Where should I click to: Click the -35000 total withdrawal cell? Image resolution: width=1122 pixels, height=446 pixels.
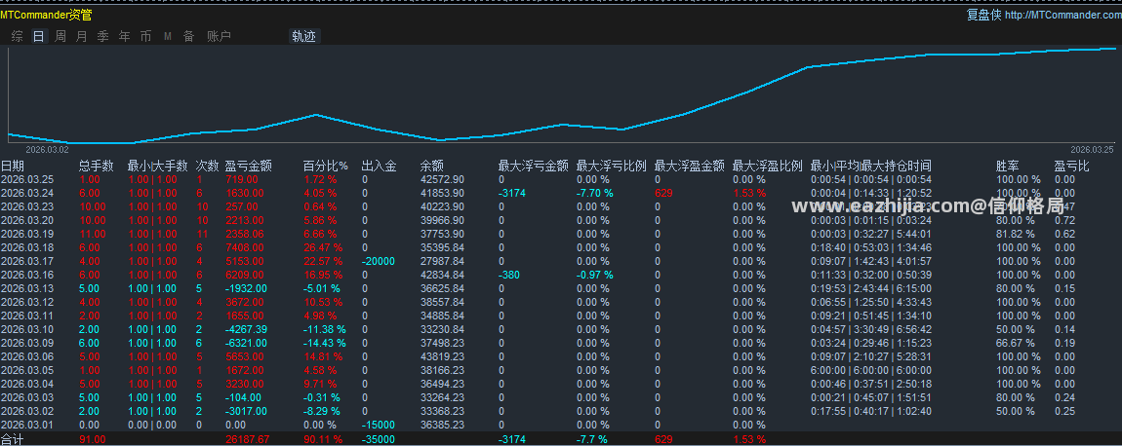click(x=378, y=439)
